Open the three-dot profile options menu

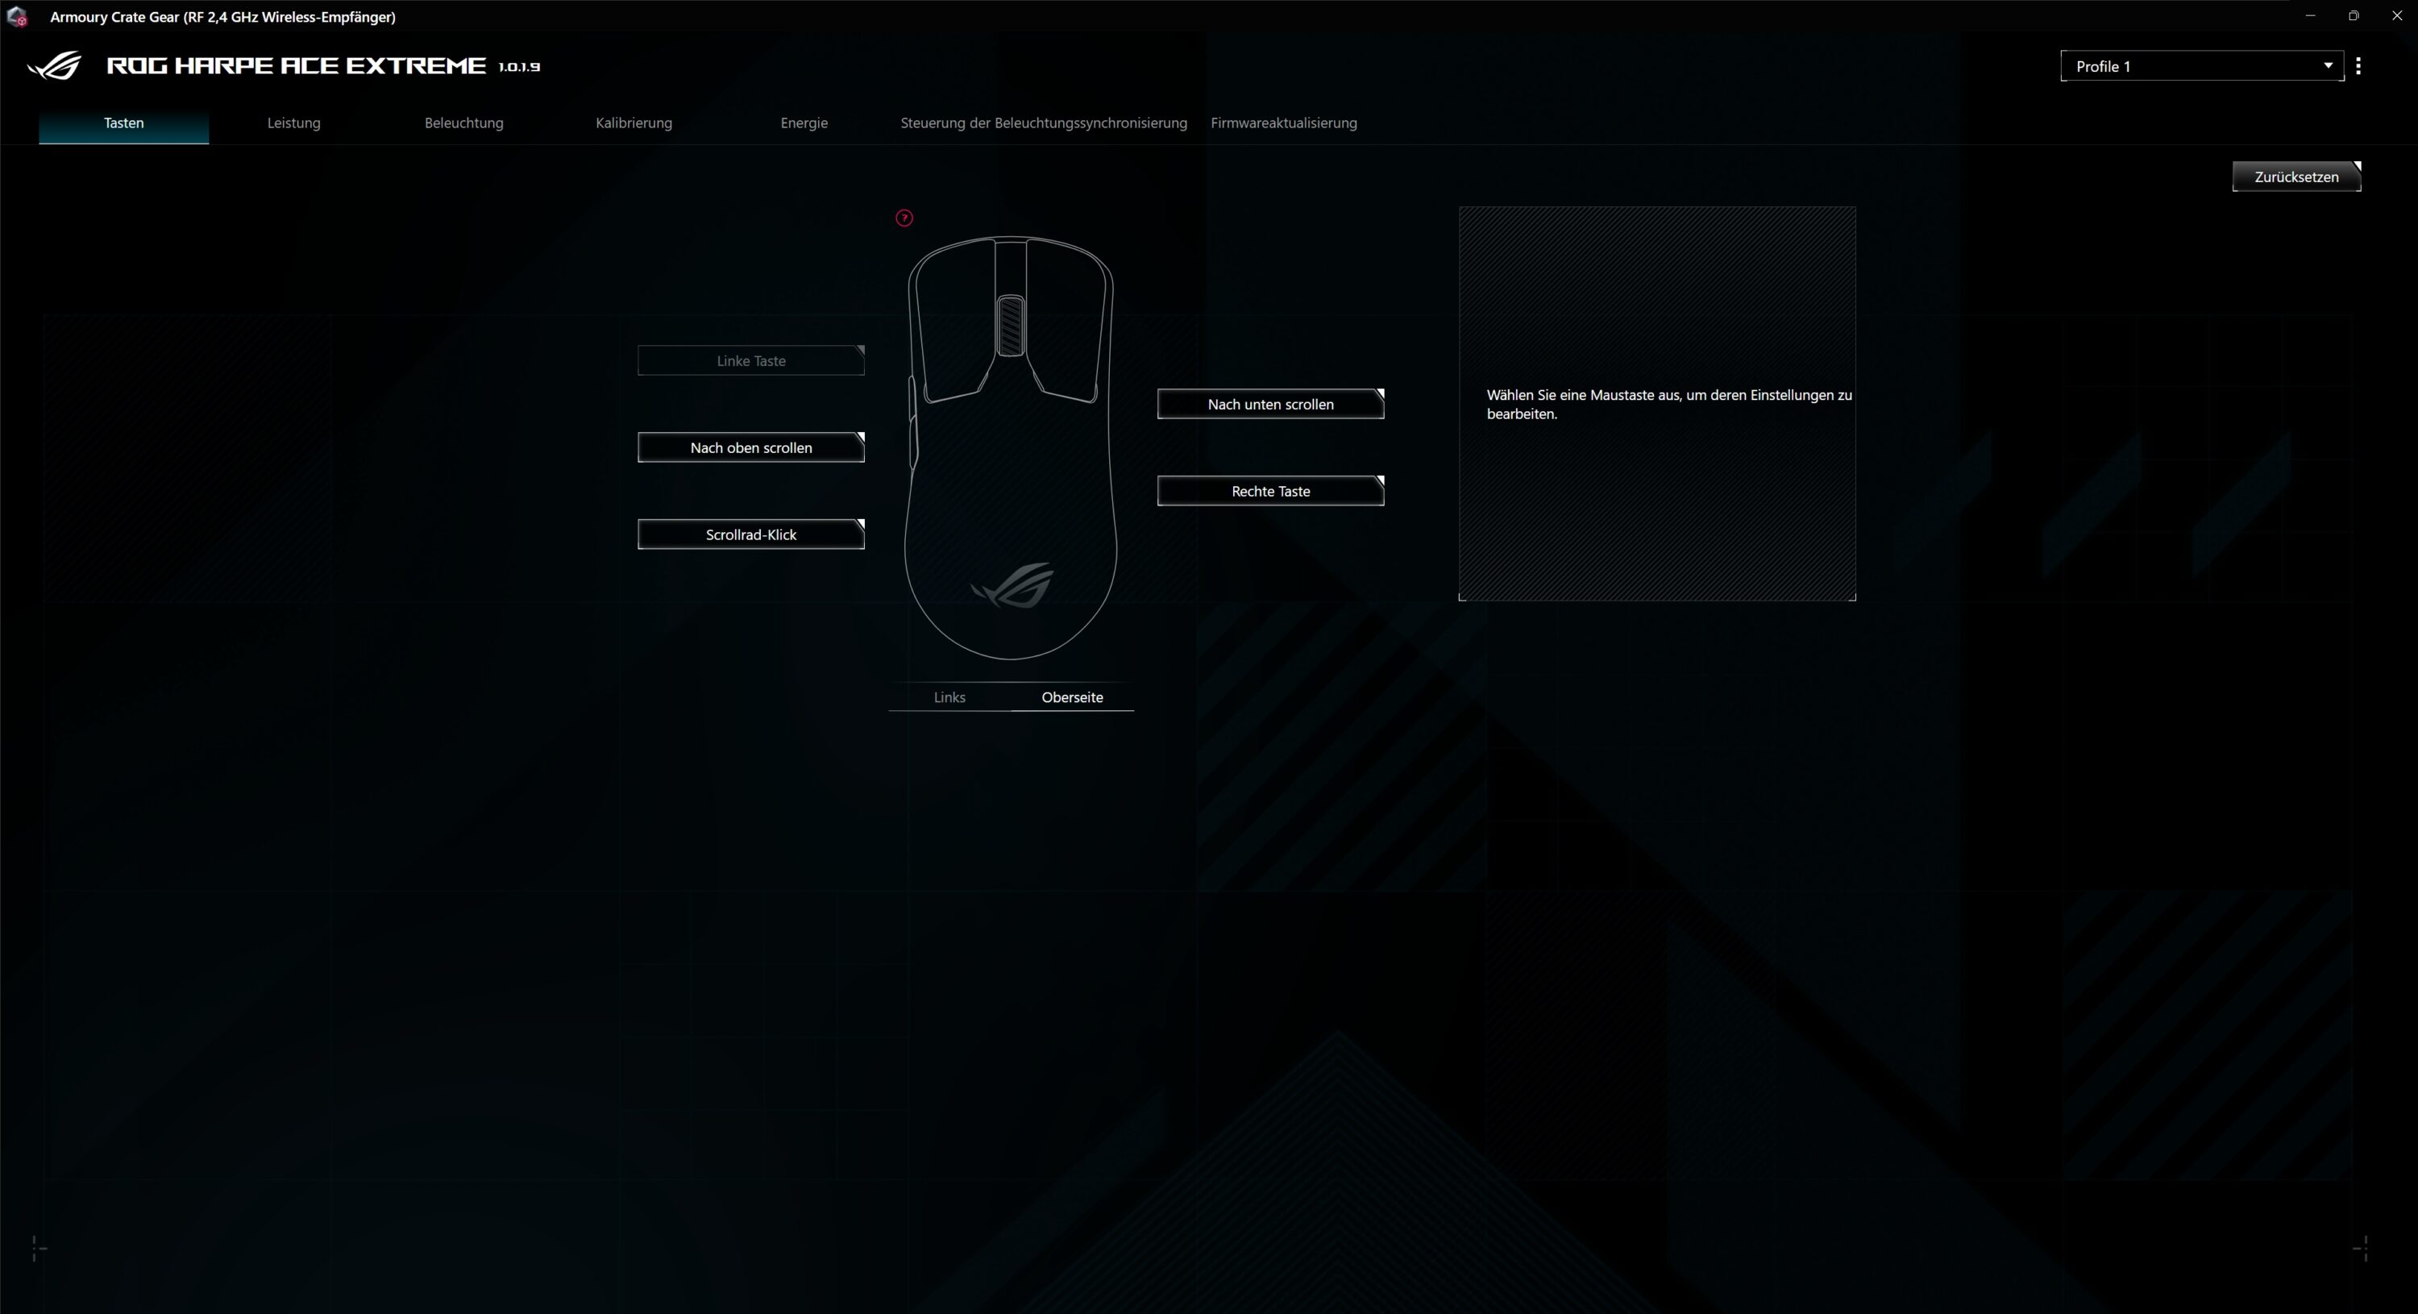coord(2358,66)
